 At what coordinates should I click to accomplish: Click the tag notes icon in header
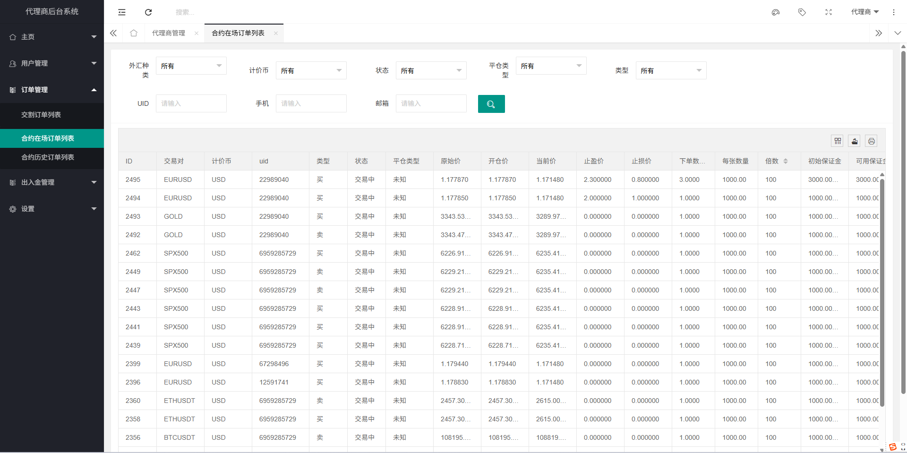point(802,12)
